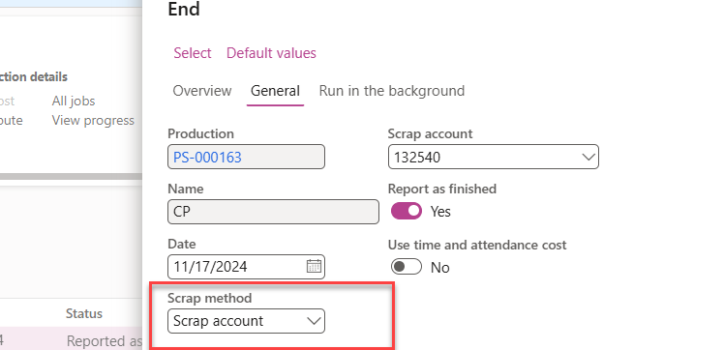Open View progress in background page
Image resolution: width=724 pixels, height=350 pixels.
93,120
